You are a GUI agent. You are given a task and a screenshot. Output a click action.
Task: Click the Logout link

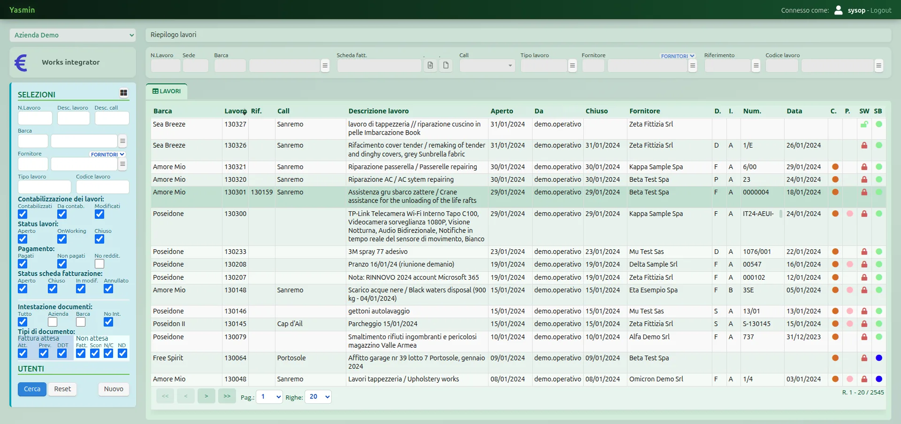click(881, 10)
